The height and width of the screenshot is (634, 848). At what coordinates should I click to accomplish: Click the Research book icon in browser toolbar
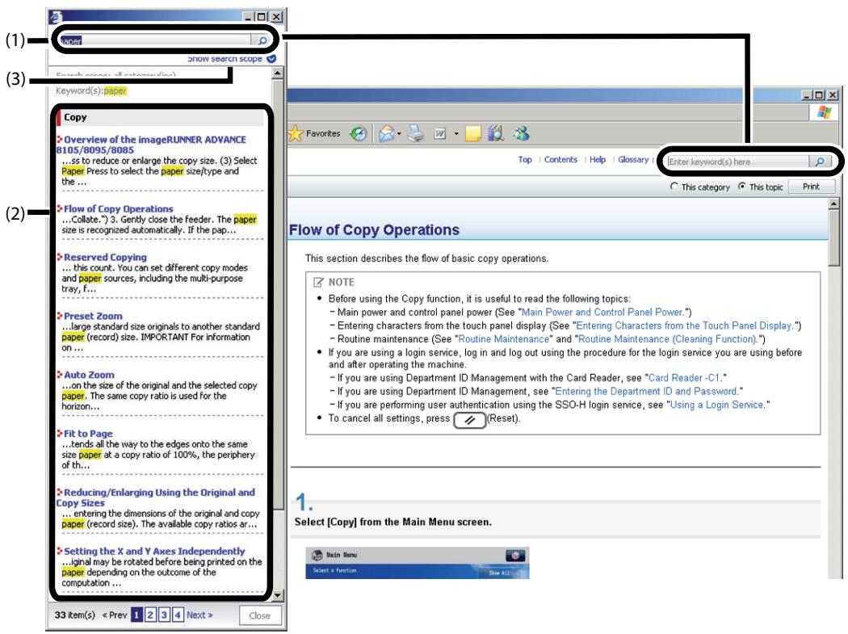(495, 133)
